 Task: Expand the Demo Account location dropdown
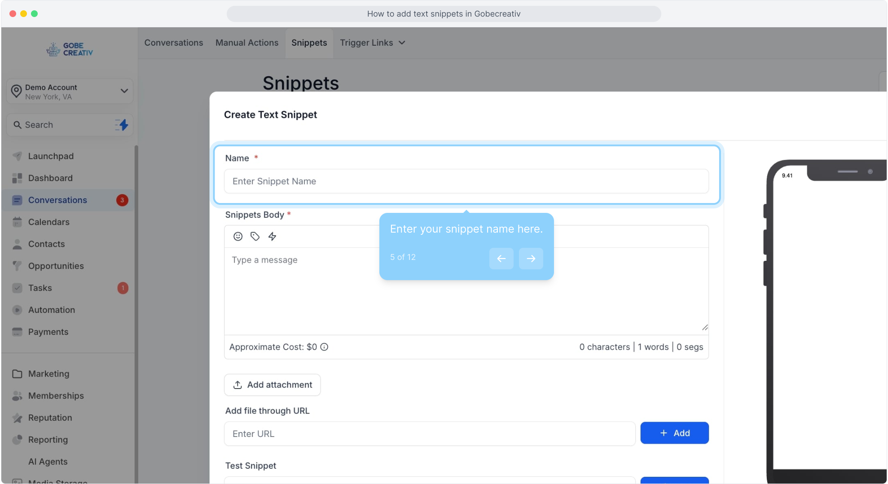[x=124, y=91]
